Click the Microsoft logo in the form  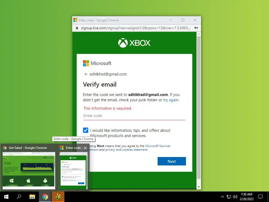[x=97, y=63]
